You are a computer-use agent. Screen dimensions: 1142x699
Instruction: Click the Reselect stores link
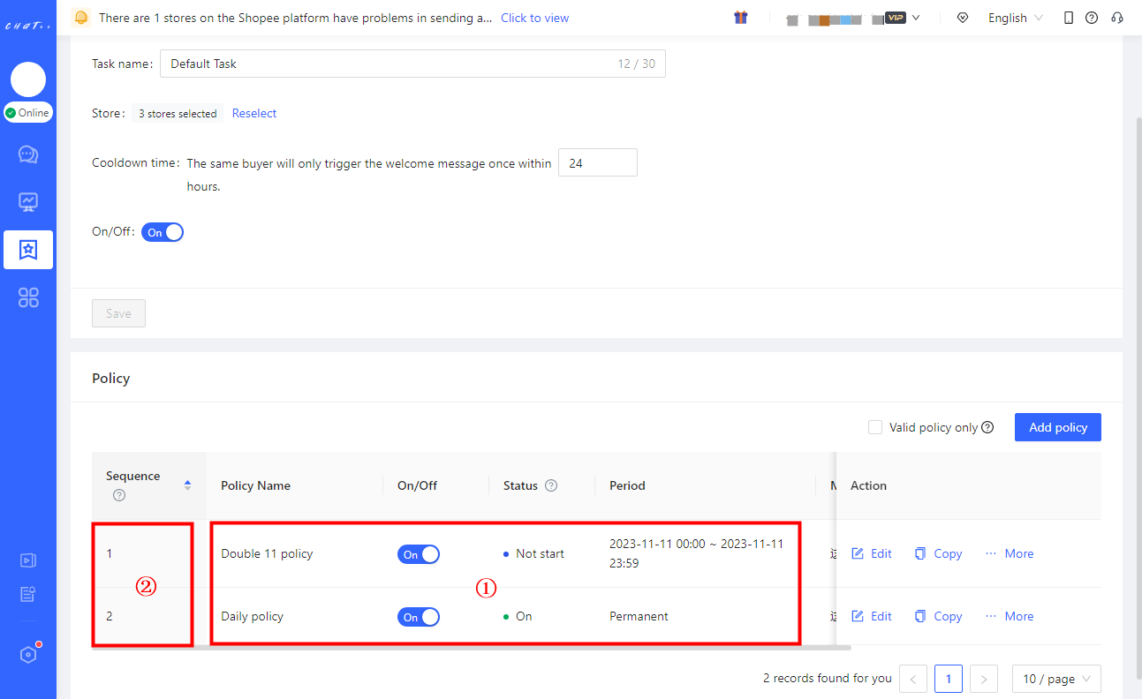pos(254,113)
